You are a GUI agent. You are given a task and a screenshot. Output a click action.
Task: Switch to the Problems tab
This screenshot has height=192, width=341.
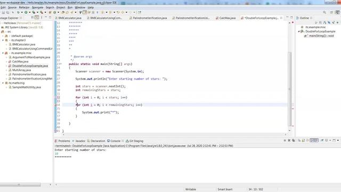(62, 141)
